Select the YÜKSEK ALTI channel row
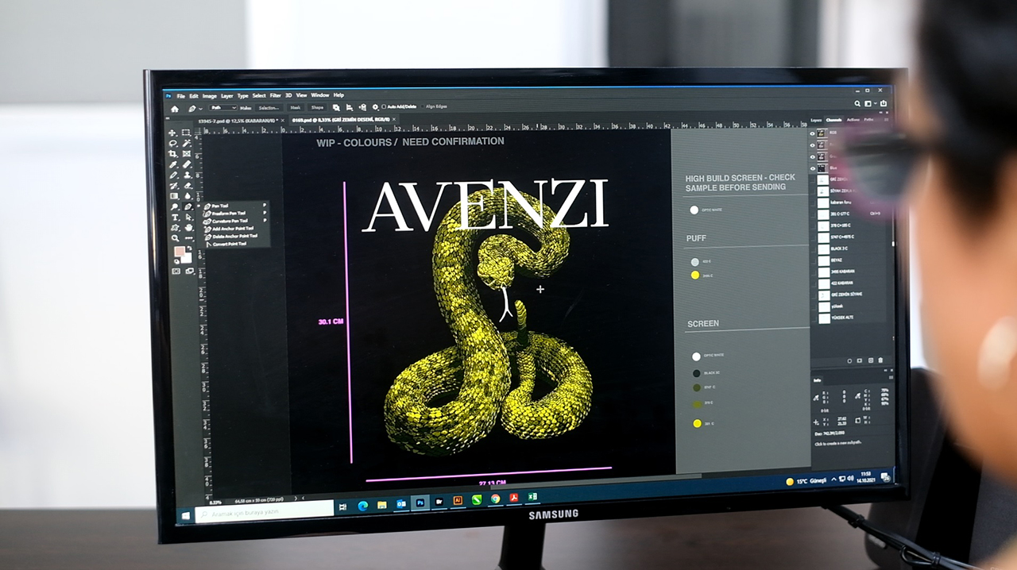 (x=851, y=318)
